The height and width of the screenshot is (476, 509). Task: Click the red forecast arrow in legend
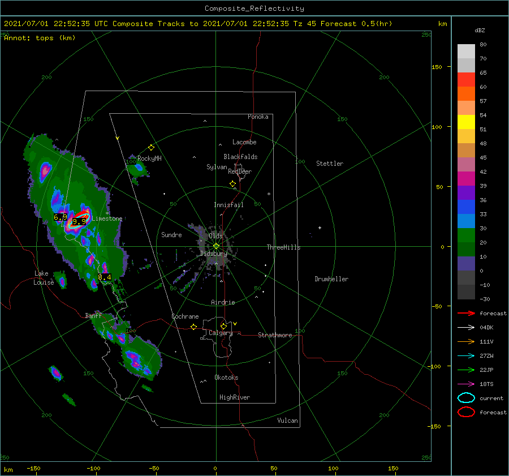466,313
